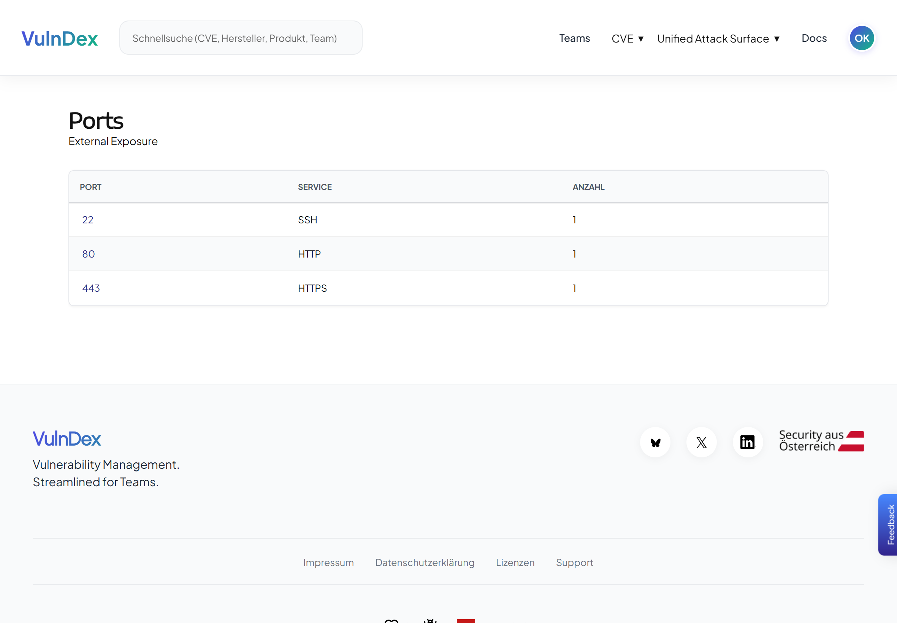The image size is (897, 623).
Task: Click the VulnDex logo in the footer
Action: (67, 438)
